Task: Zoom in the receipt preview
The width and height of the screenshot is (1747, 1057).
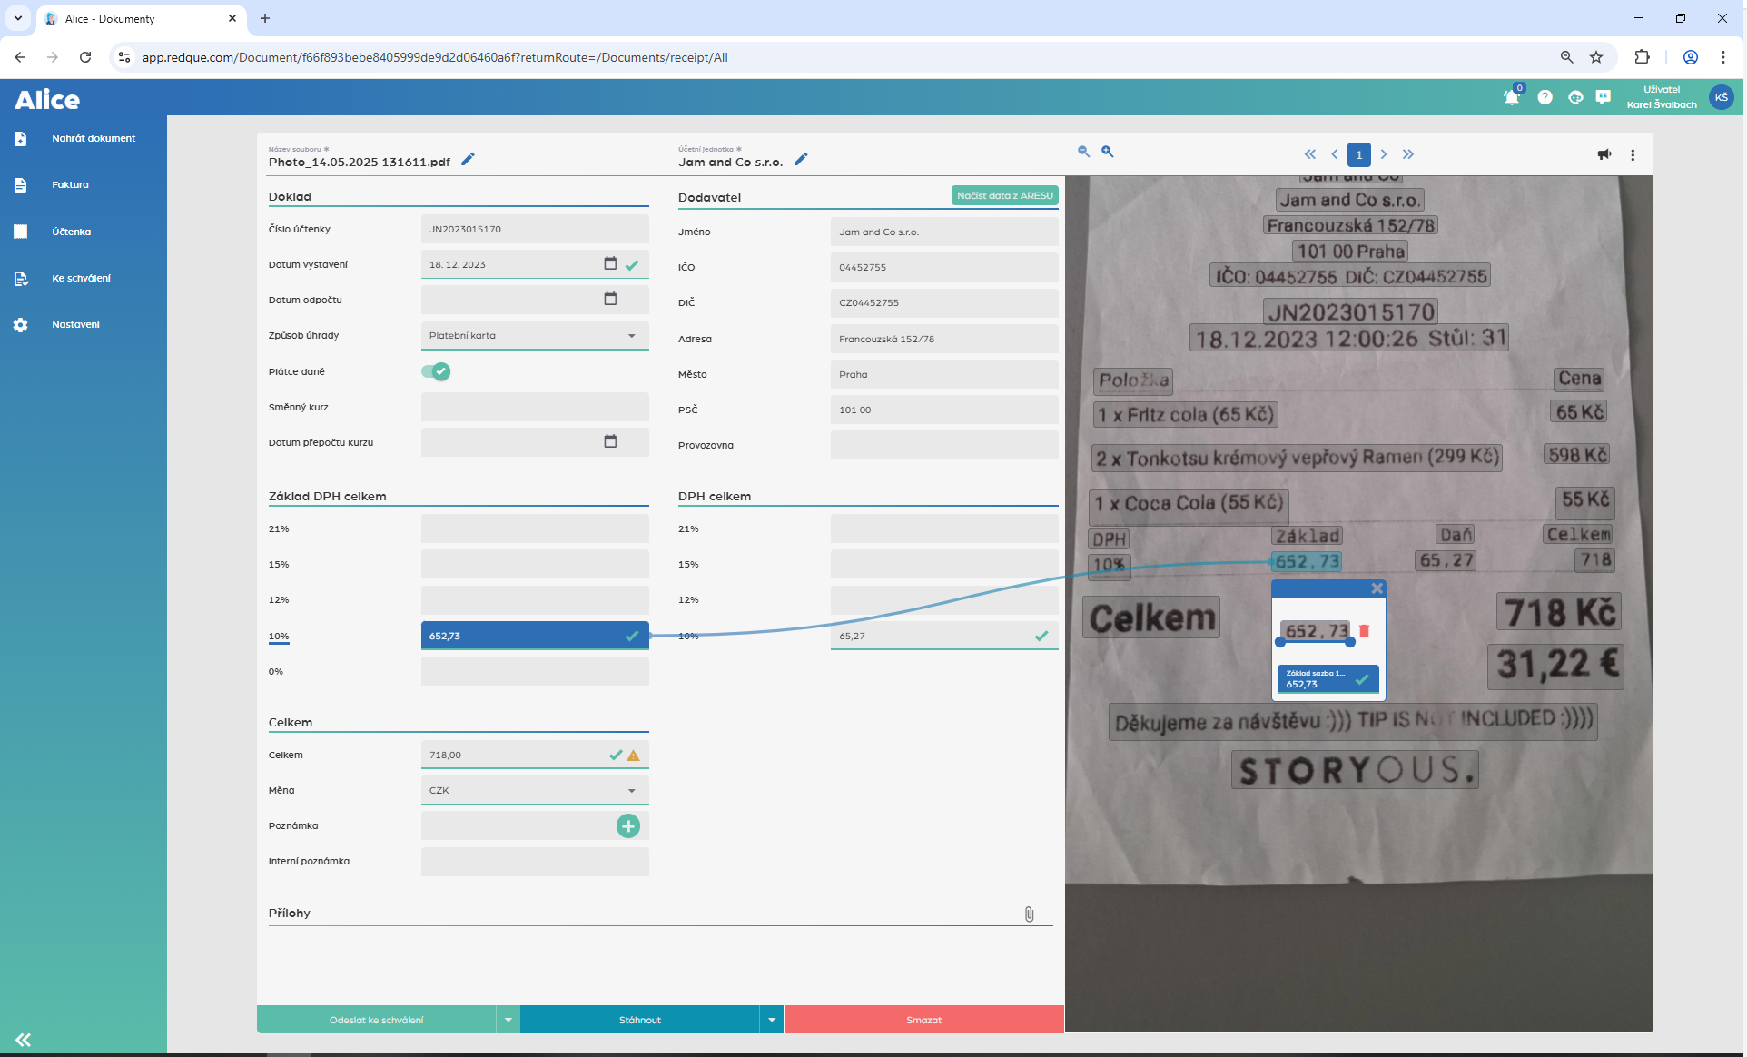Action: click(x=1107, y=152)
